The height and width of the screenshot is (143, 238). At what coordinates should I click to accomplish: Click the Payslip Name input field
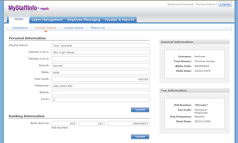[x=101, y=45]
